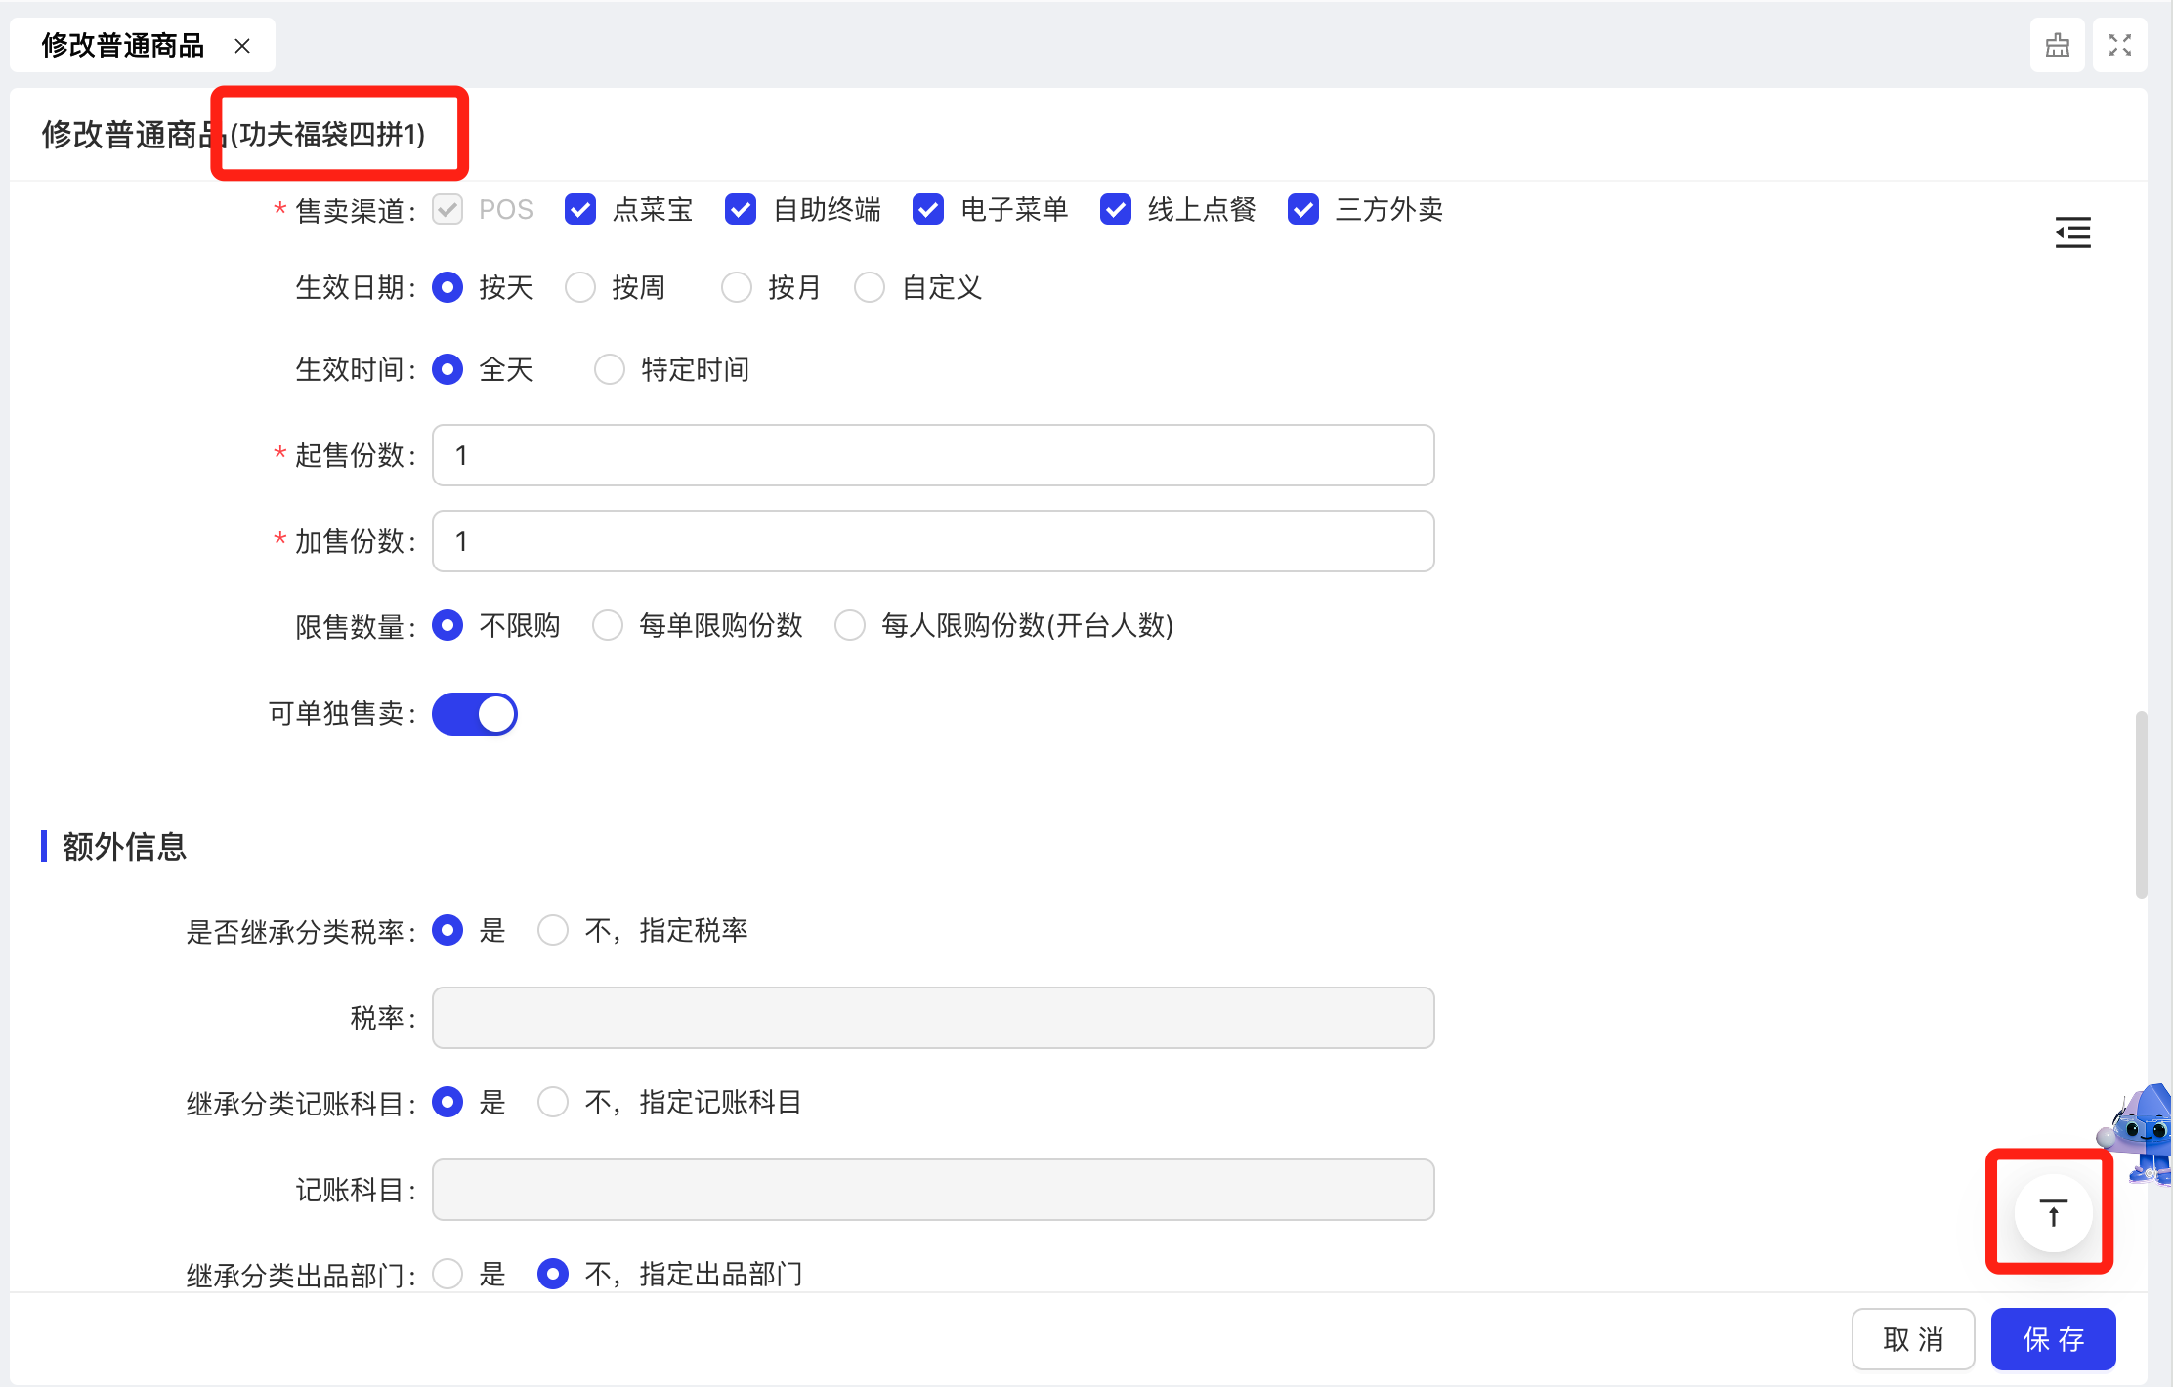The height and width of the screenshot is (1387, 2173).
Task: Click the fullscreen expand icon
Action: pos(2119,45)
